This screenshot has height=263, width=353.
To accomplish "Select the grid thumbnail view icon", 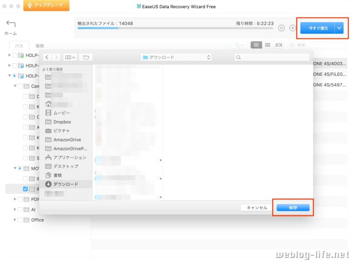I will coord(268,45).
